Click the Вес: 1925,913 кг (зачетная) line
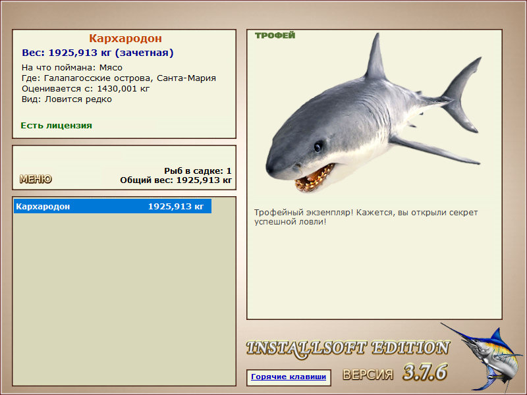 pos(97,53)
